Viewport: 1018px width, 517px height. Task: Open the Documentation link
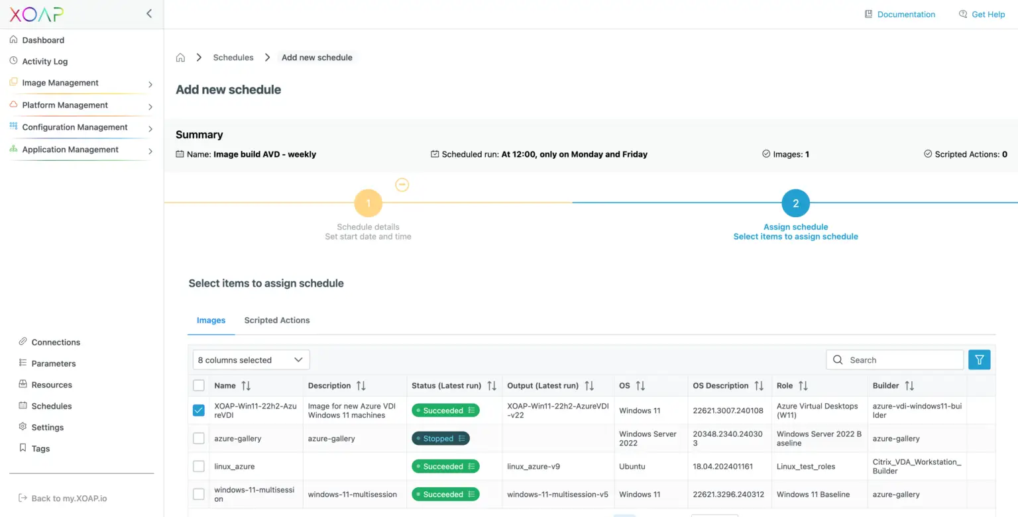(x=906, y=14)
